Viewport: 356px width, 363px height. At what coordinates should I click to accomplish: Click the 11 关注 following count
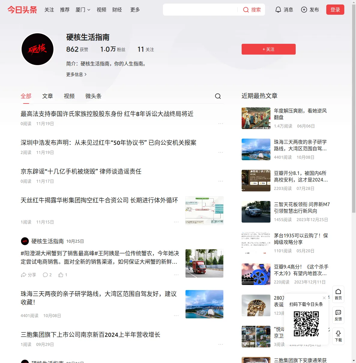(x=146, y=49)
